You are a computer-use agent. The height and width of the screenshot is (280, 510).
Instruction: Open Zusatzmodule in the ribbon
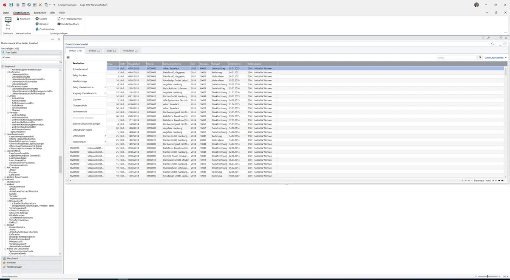(45, 29)
